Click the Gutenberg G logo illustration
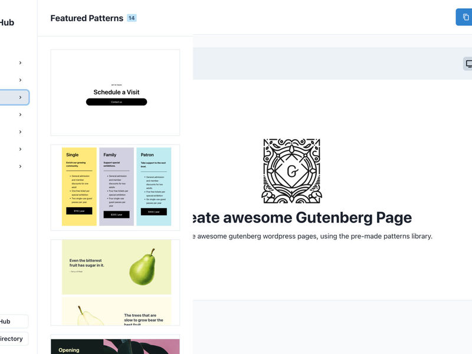This screenshot has width=472, height=354. (x=291, y=171)
